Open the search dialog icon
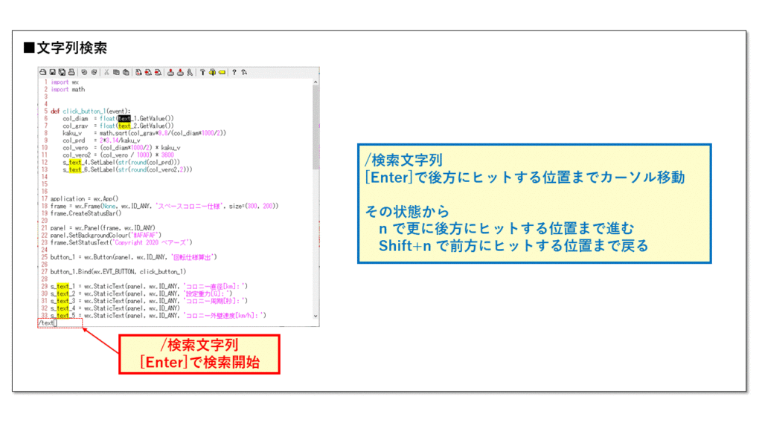 tap(138, 71)
